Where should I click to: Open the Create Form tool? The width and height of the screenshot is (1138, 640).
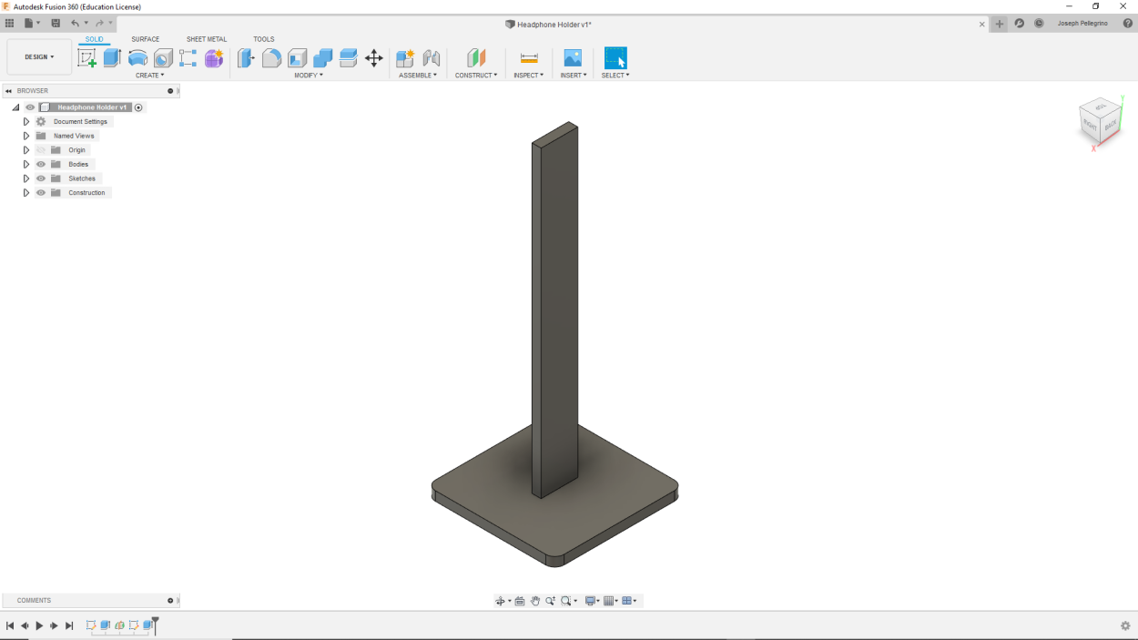pos(213,56)
